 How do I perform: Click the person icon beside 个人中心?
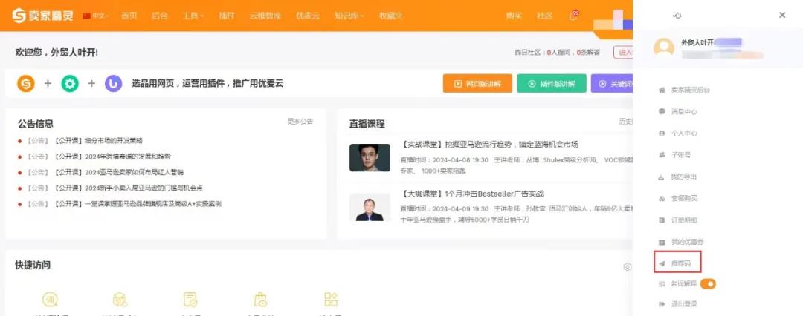(x=662, y=133)
